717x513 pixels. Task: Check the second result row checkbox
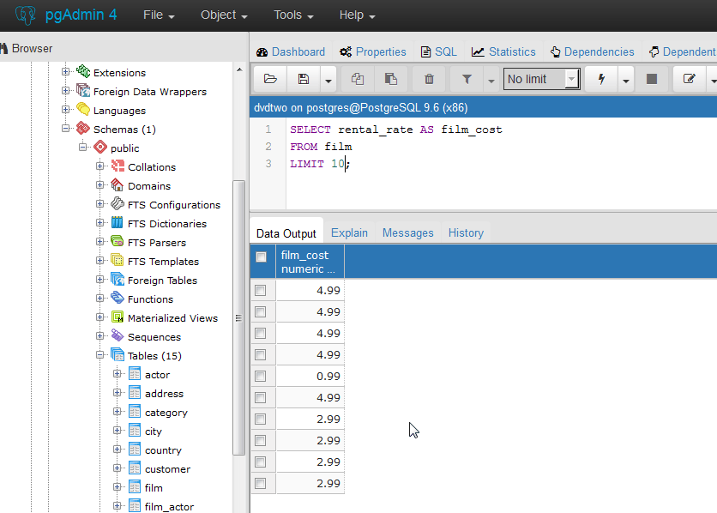[x=261, y=311]
